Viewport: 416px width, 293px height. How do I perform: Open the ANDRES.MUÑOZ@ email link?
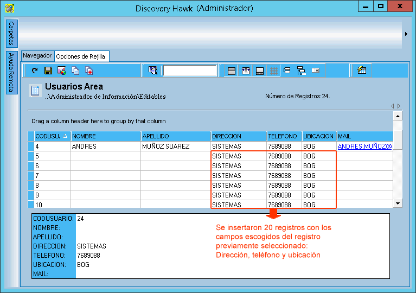pos(364,146)
